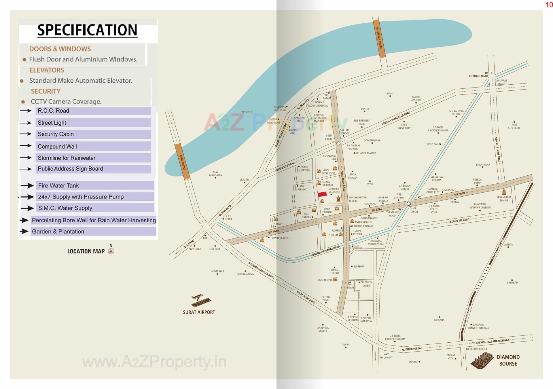The width and height of the screenshot is (553, 389).
Task: Toggle the bullet beside Flush Door and Aluminium Windows
Action: click(24, 60)
